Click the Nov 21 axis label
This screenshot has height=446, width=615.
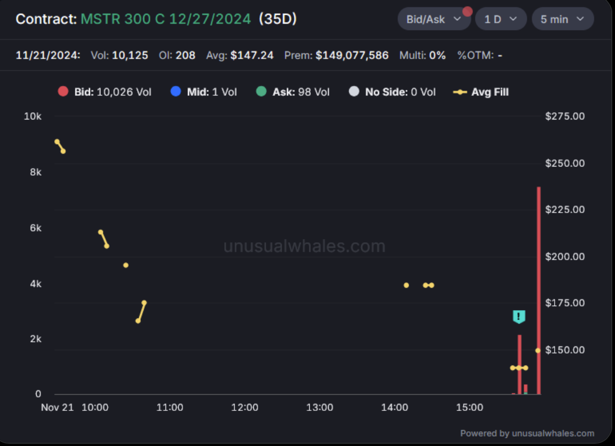[57, 407]
